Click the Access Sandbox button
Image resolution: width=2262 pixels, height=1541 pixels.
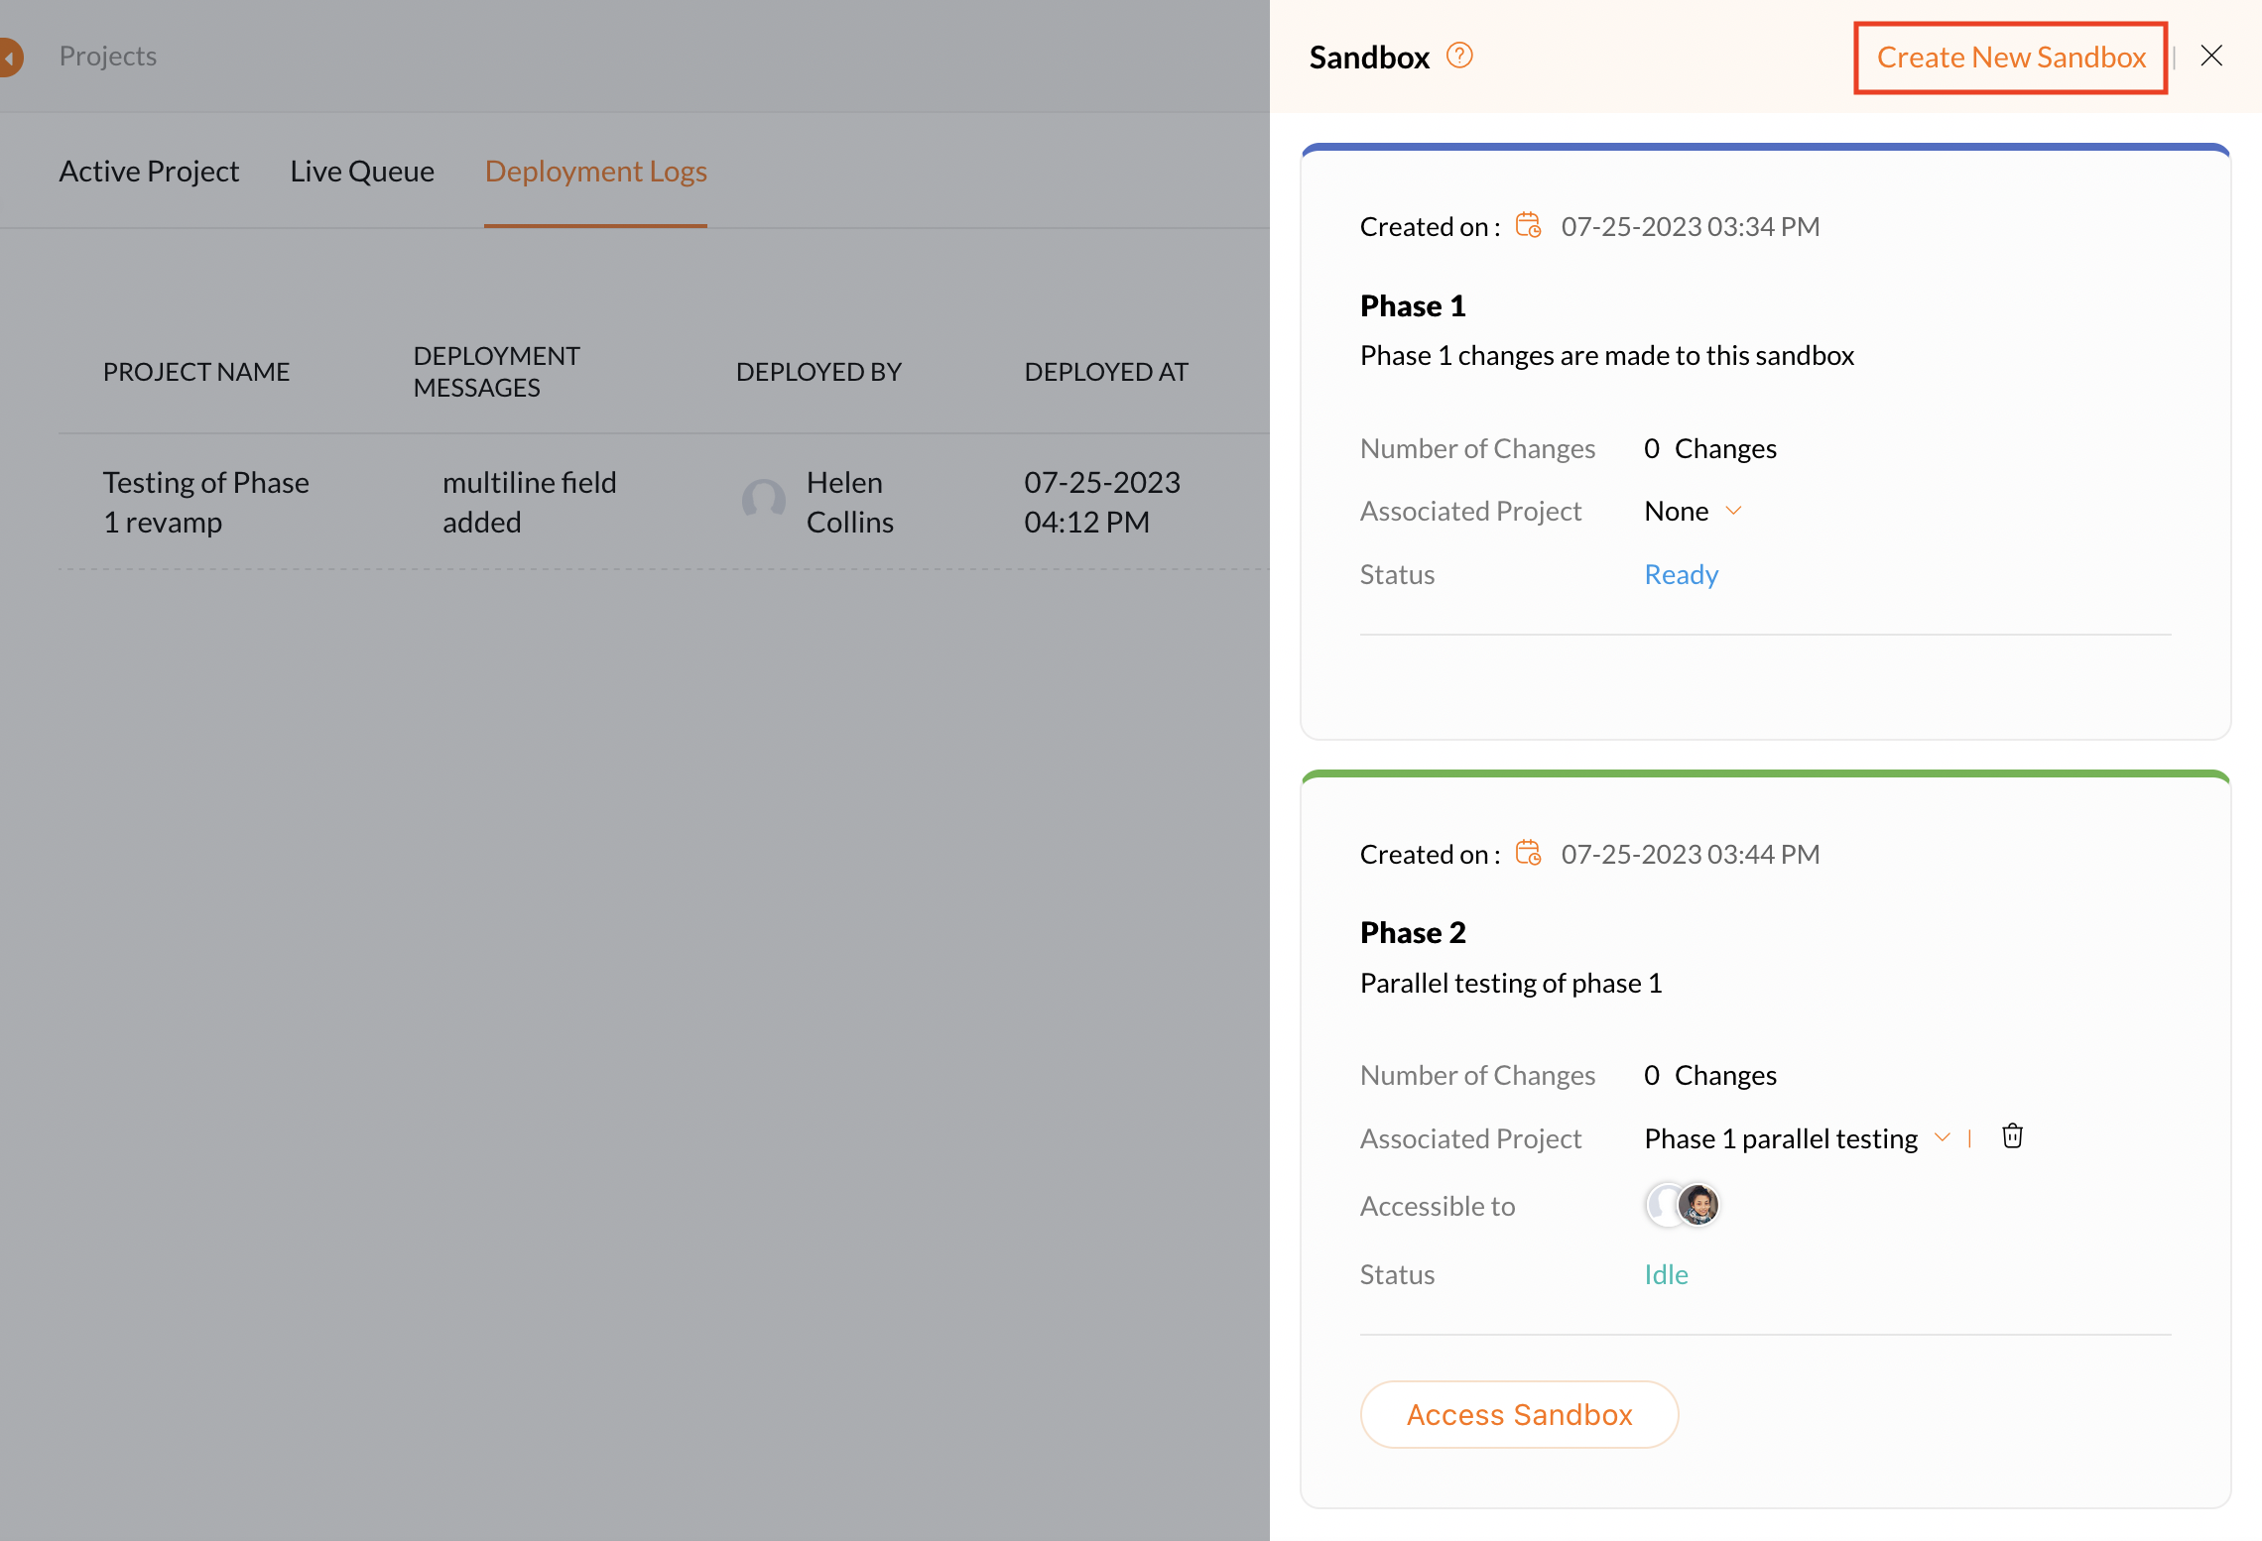pyautogui.click(x=1519, y=1414)
